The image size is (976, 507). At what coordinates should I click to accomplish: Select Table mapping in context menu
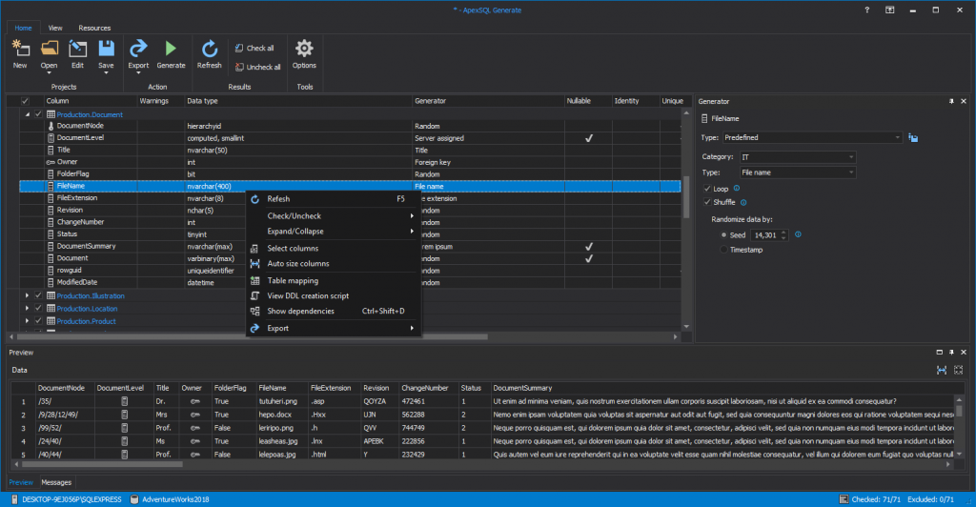(293, 280)
